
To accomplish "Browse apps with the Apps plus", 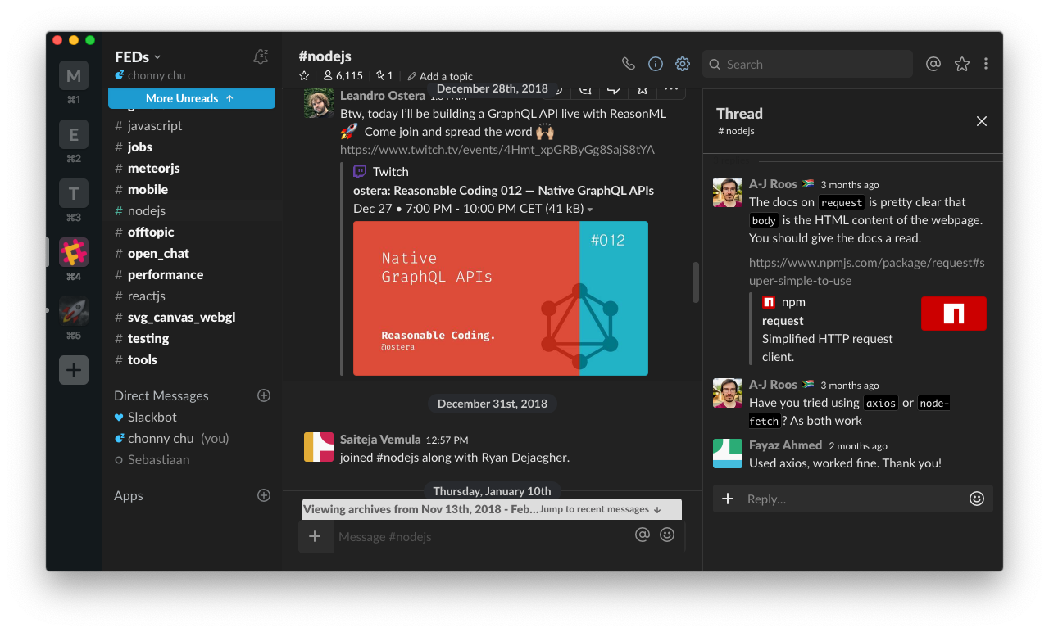I will 264,495.
